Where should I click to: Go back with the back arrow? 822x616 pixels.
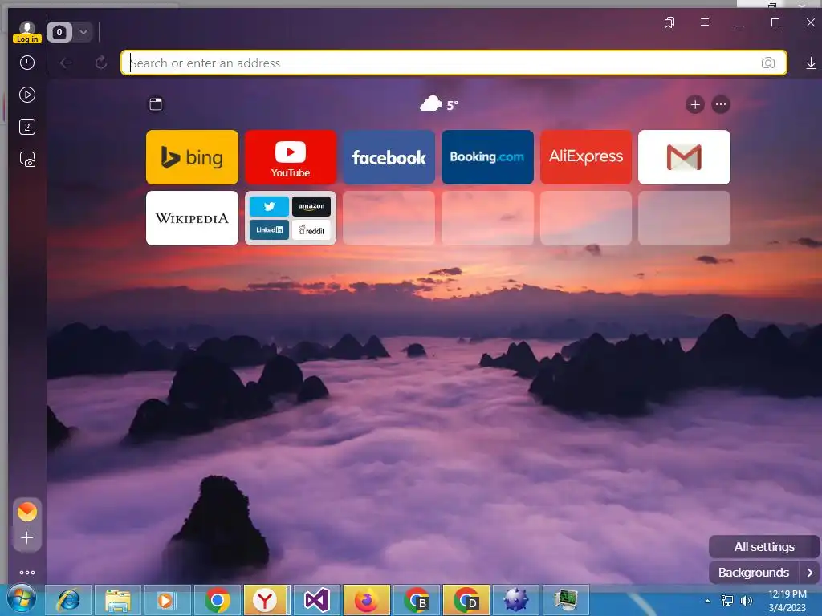pos(66,63)
